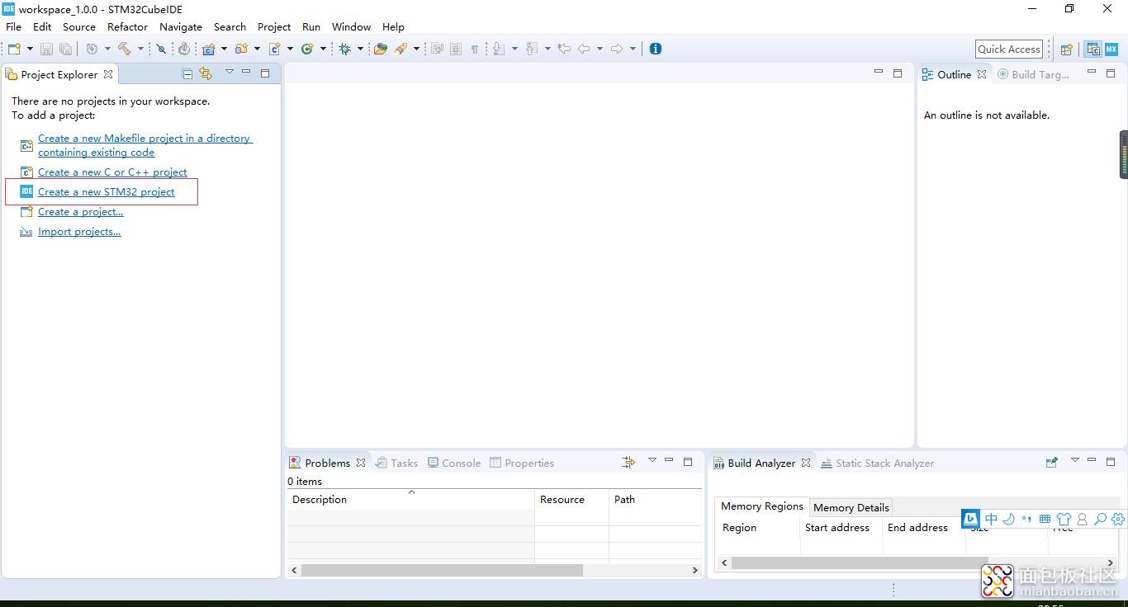Click the Previous Annotation toolbar icon
Image resolution: width=1128 pixels, height=607 pixels.
[532, 49]
